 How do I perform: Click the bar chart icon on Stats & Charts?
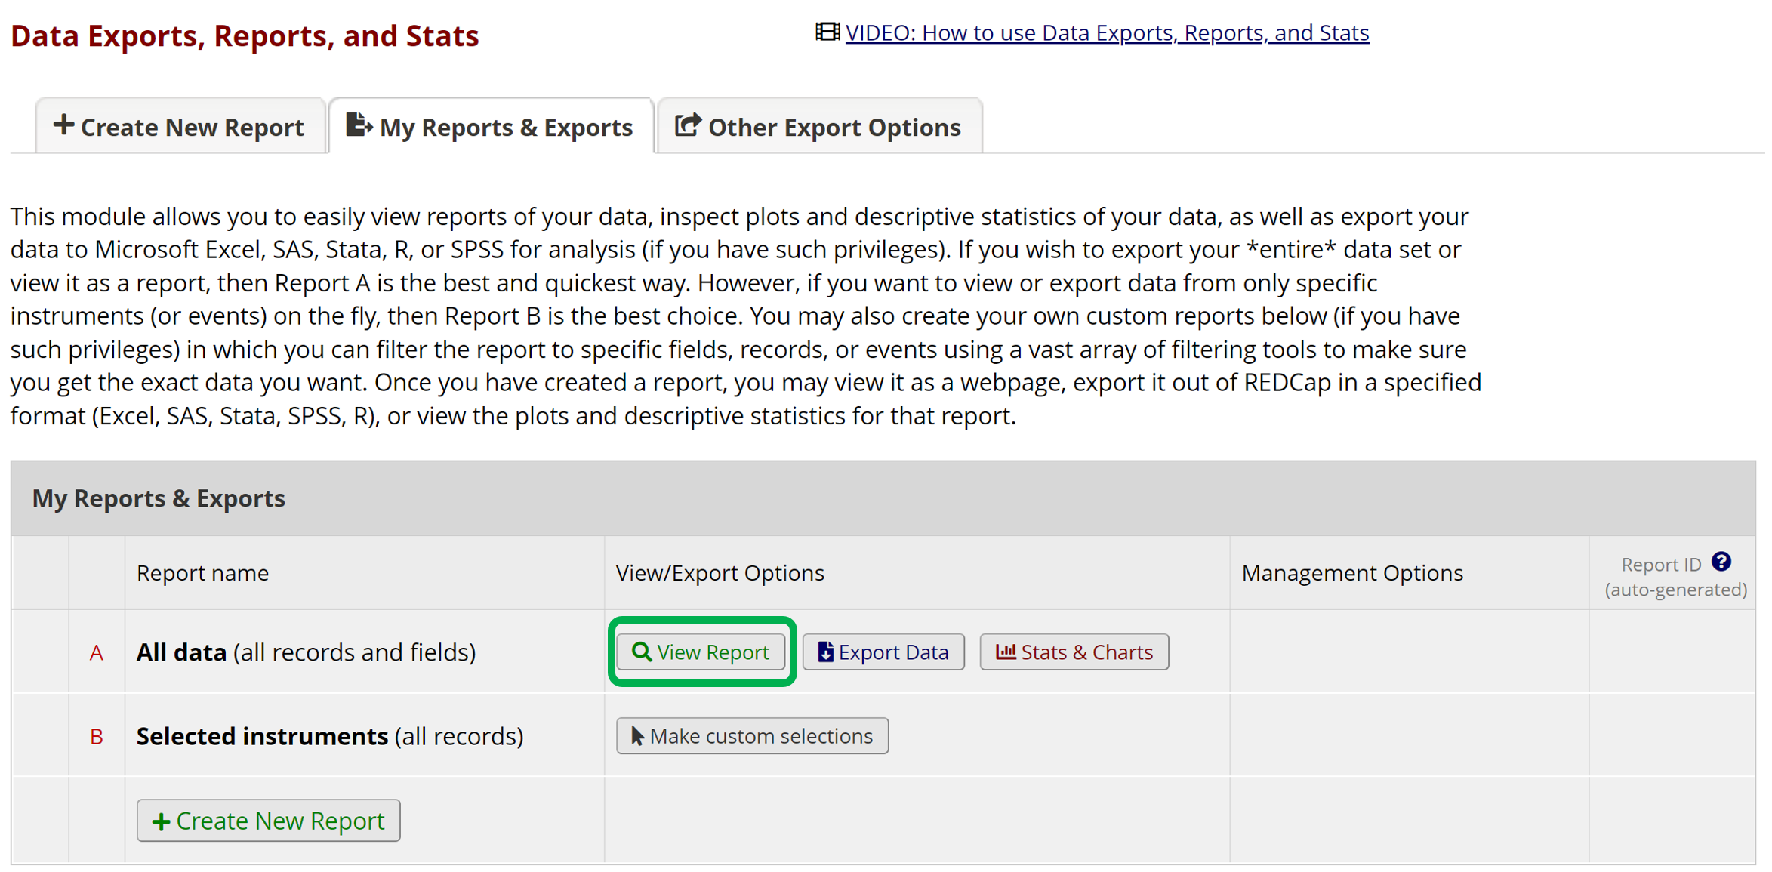coord(1005,651)
